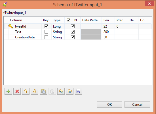Toggle Nullable checkbox for Text row
This screenshot has width=156, height=114.
point(73,32)
